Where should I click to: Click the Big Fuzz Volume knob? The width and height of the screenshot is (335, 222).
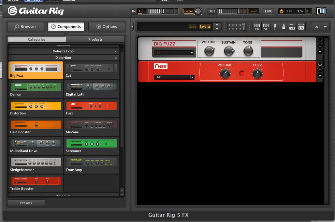(x=209, y=51)
